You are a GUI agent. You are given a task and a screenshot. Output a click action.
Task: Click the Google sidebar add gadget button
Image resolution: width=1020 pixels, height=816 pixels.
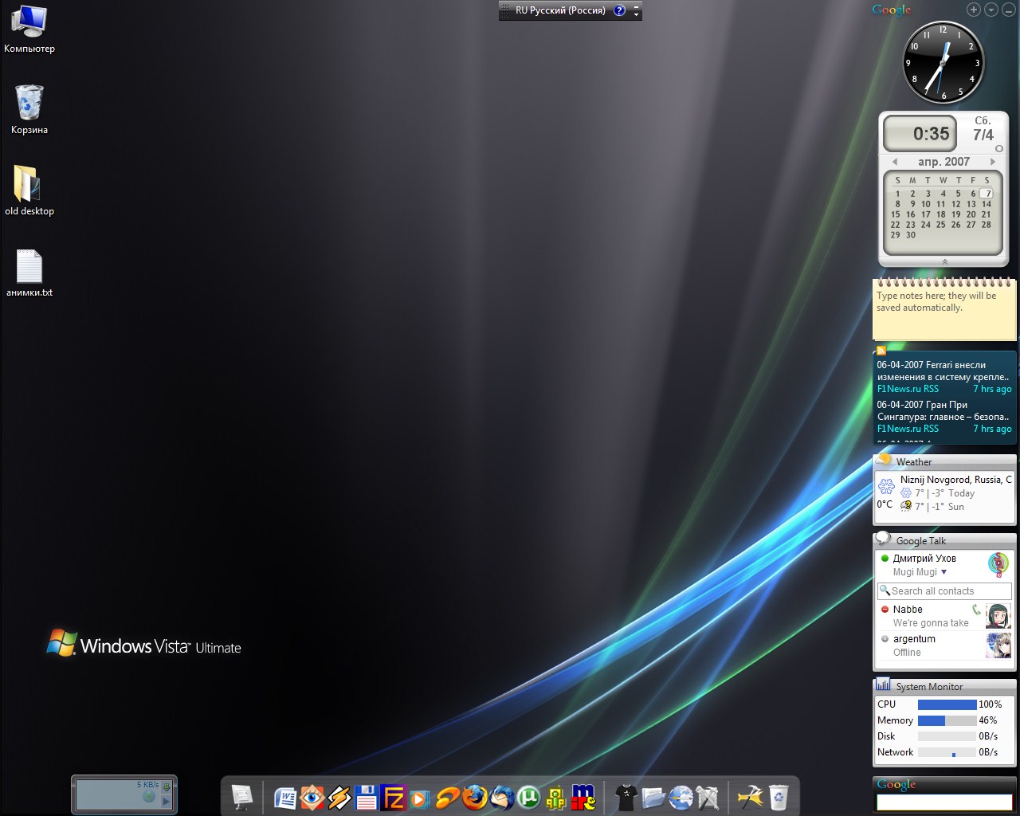point(974,10)
